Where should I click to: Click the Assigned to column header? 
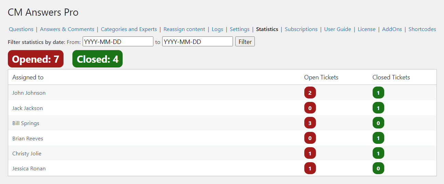coord(28,77)
